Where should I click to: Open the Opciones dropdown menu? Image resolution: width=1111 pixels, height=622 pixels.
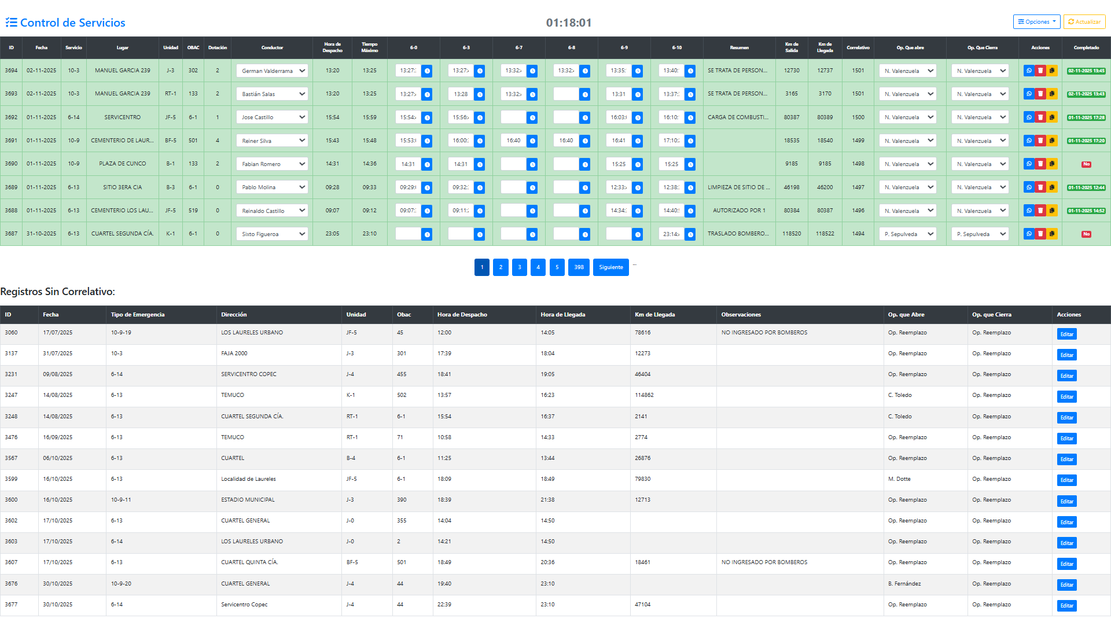pos(1036,22)
